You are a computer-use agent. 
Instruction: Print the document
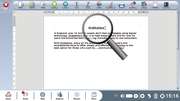click(x=122, y=5)
